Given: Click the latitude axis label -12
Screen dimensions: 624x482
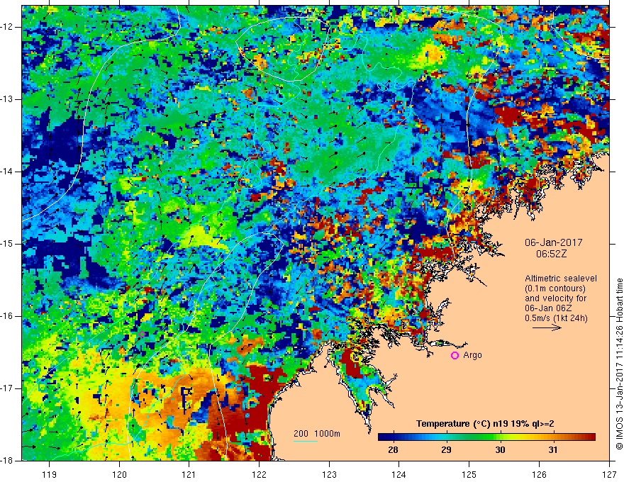Looking at the screenshot, I should [8, 27].
